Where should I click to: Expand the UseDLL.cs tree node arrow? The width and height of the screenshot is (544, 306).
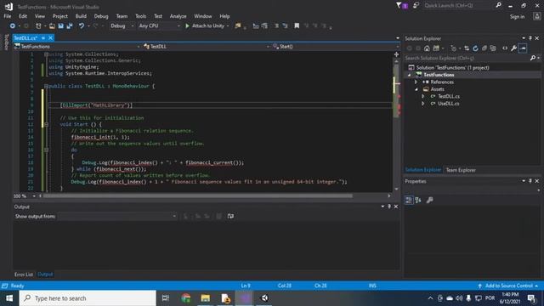click(423, 104)
